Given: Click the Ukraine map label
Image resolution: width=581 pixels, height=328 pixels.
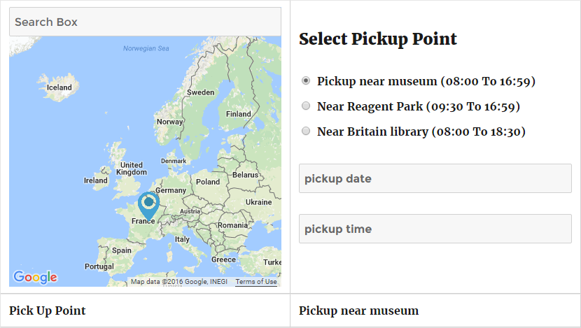Looking at the screenshot, I should [x=258, y=202].
